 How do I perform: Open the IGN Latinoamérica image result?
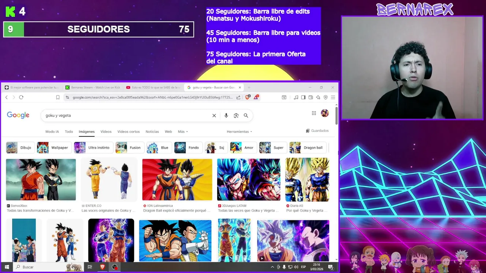coord(177,180)
